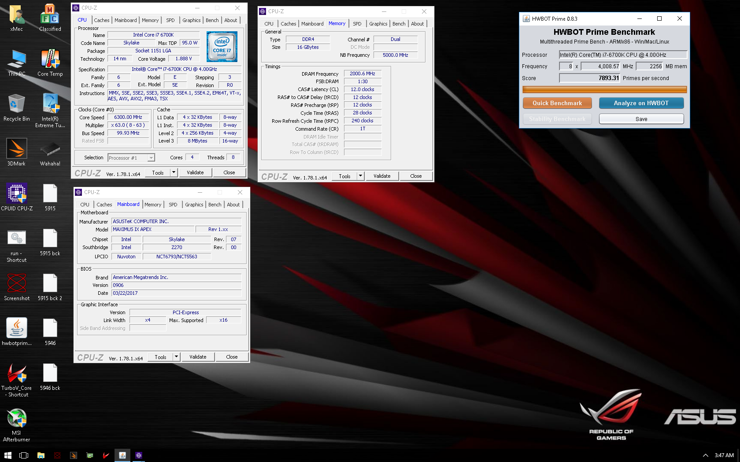Open the Wahaha! desktop icon
This screenshot has height=462, width=740.
50,153
